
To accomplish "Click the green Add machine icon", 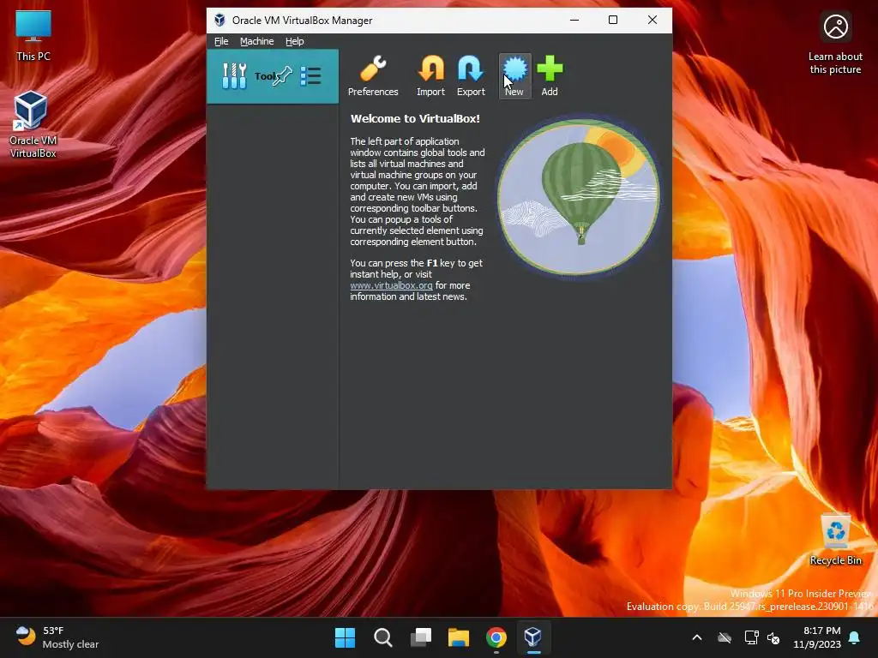I will tap(550, 76).
